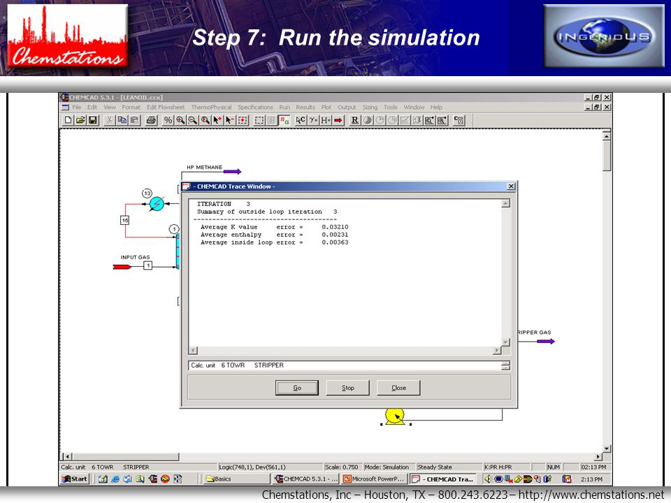The width and height of the screenshot is (671, 503).
Task: Click the speaker volume tray icon
Action: click(487, 479)
